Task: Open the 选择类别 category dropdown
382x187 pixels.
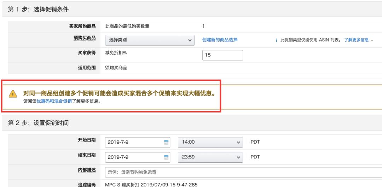Action: [x=150, y=40]
